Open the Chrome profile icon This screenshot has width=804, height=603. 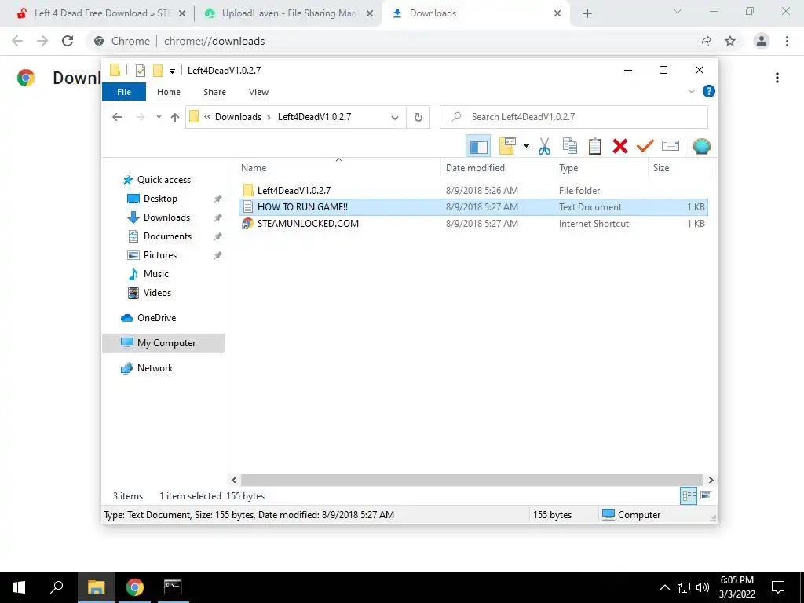click(x=762, y=41)
